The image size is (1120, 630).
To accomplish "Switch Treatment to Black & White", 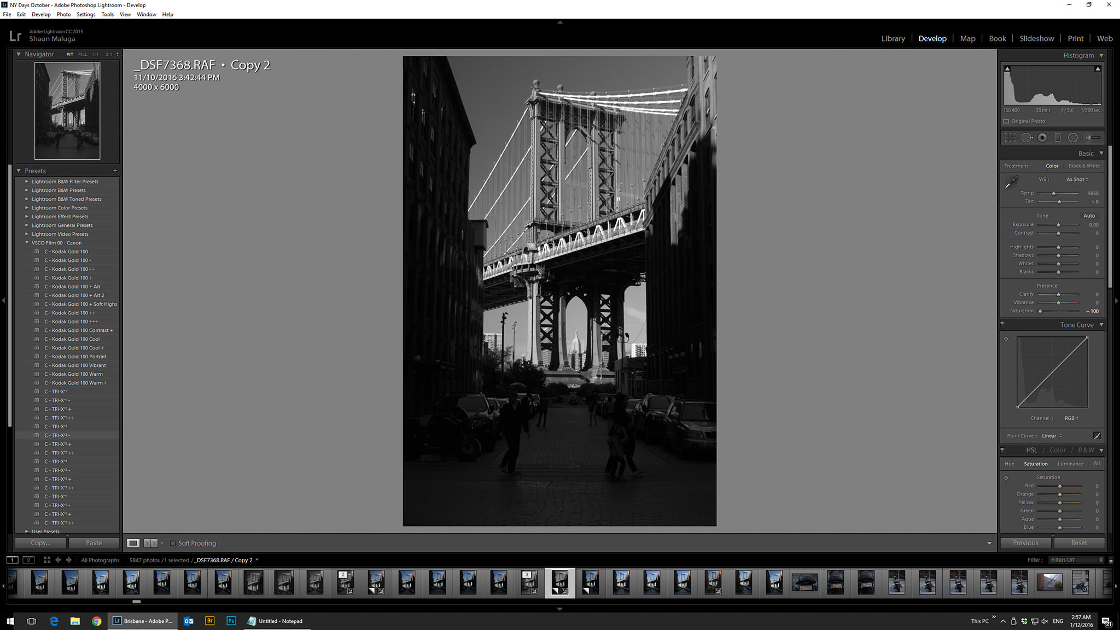I will coord(1084,166).
